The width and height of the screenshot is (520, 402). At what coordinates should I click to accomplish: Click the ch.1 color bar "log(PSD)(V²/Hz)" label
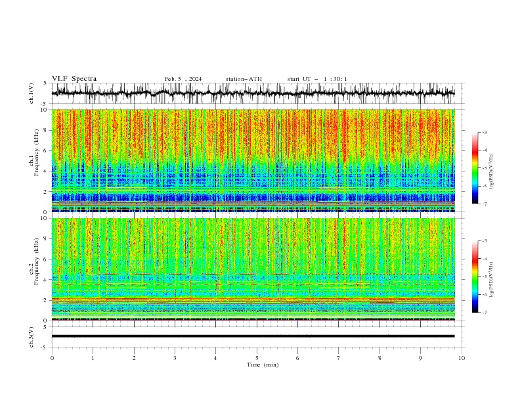click(x=491, y=171)
